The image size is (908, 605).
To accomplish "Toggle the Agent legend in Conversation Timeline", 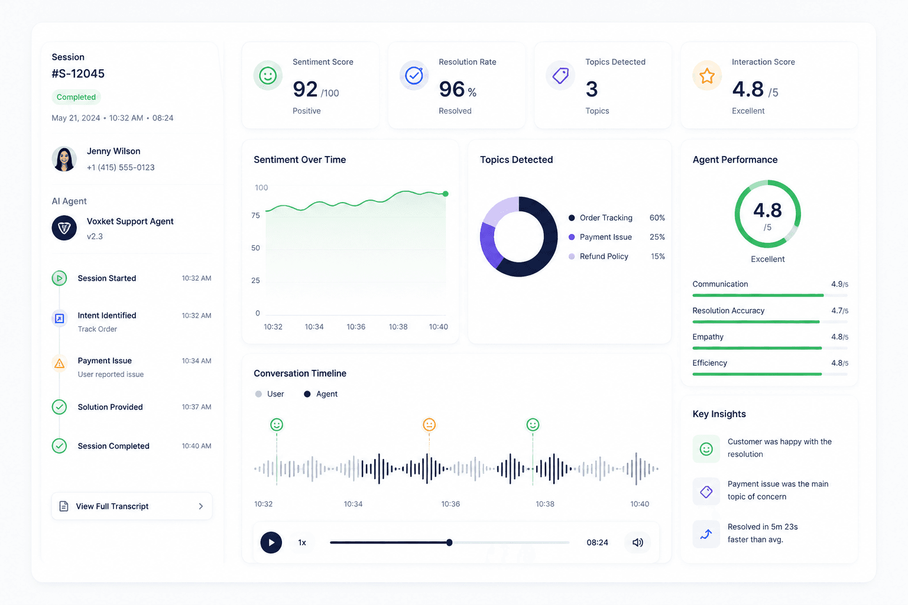I will pyautogui.click(x=320, y=394).
